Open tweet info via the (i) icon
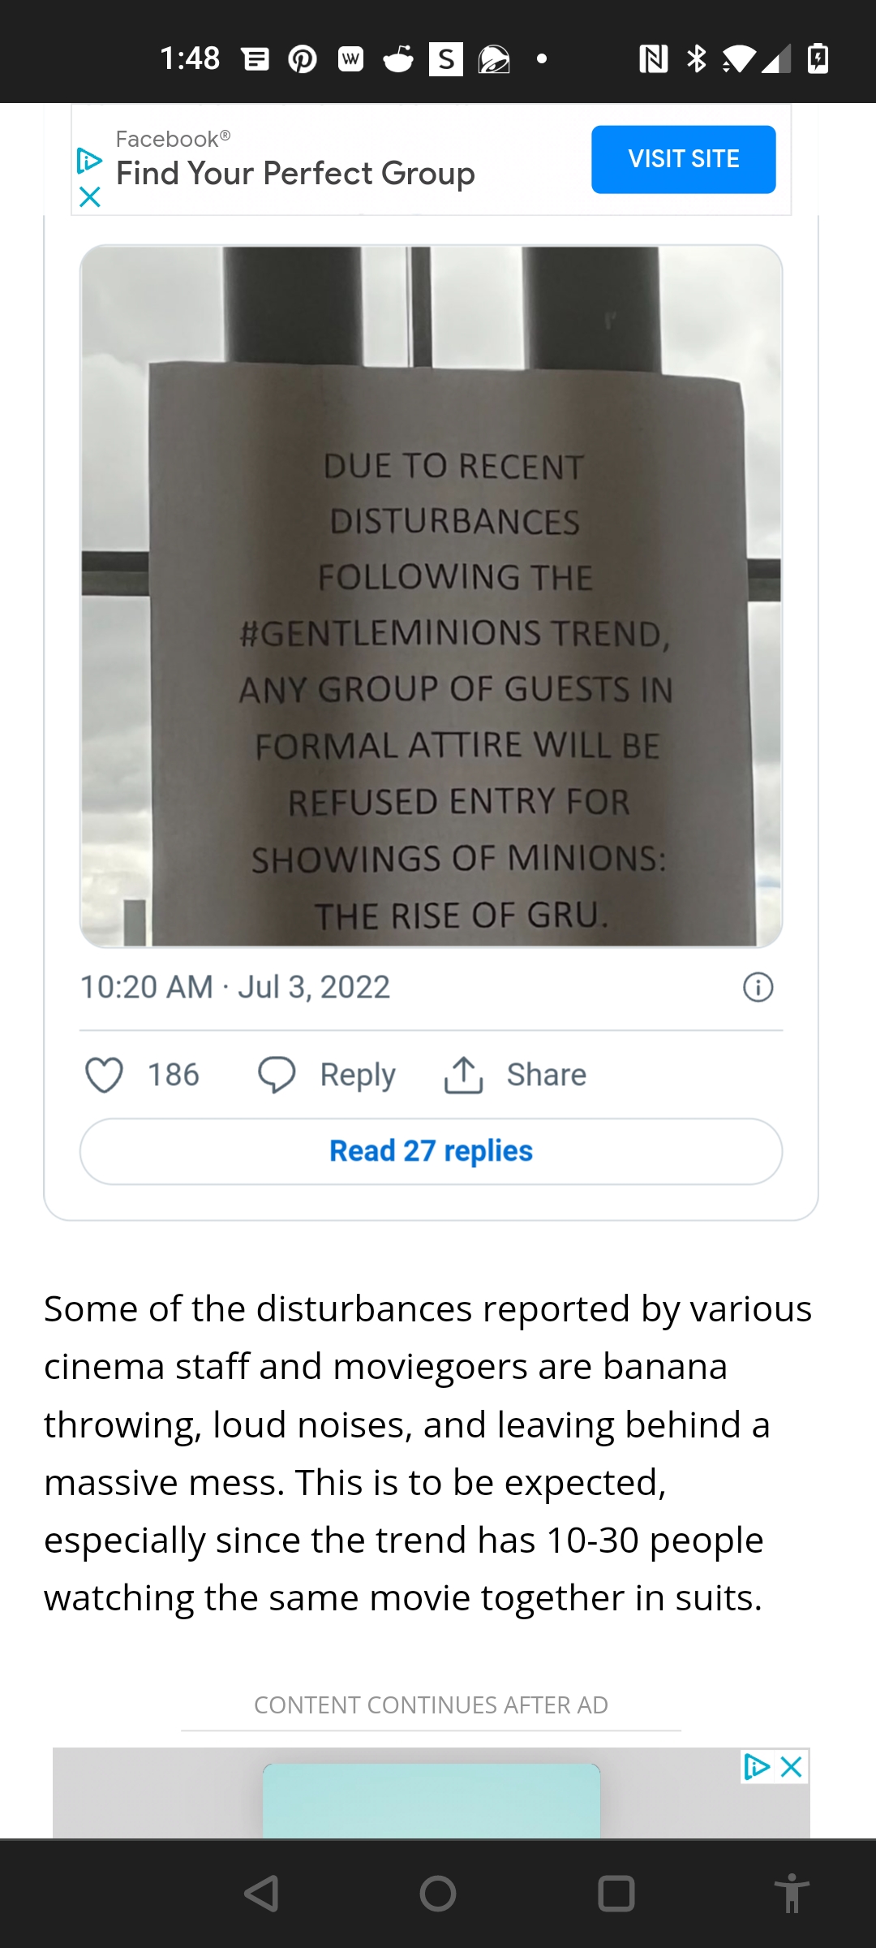 [757, 986]
